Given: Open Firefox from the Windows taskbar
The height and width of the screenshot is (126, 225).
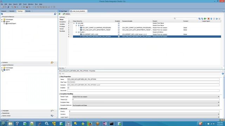Looking at the screenshot, I should (x=90, y=124).
